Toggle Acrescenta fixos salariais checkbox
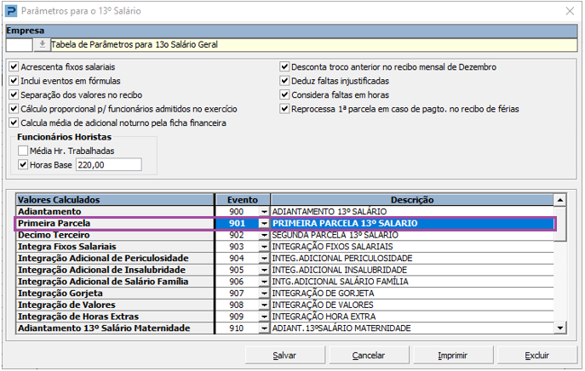This screenshot has width=585, height=371. pos(13,66)
